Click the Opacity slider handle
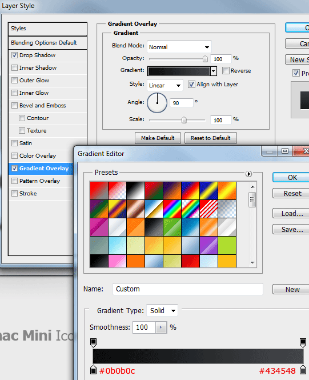309x380 pixels. pyautogui.click(x=205, y=59)
